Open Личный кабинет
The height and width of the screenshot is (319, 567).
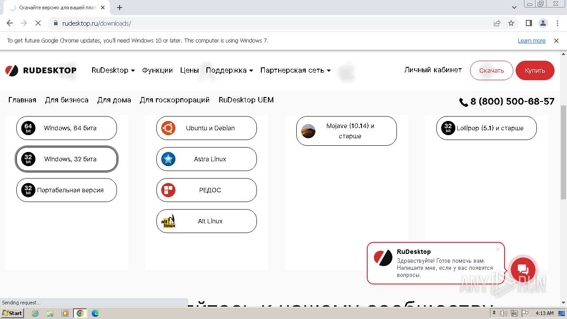[433, 70]
